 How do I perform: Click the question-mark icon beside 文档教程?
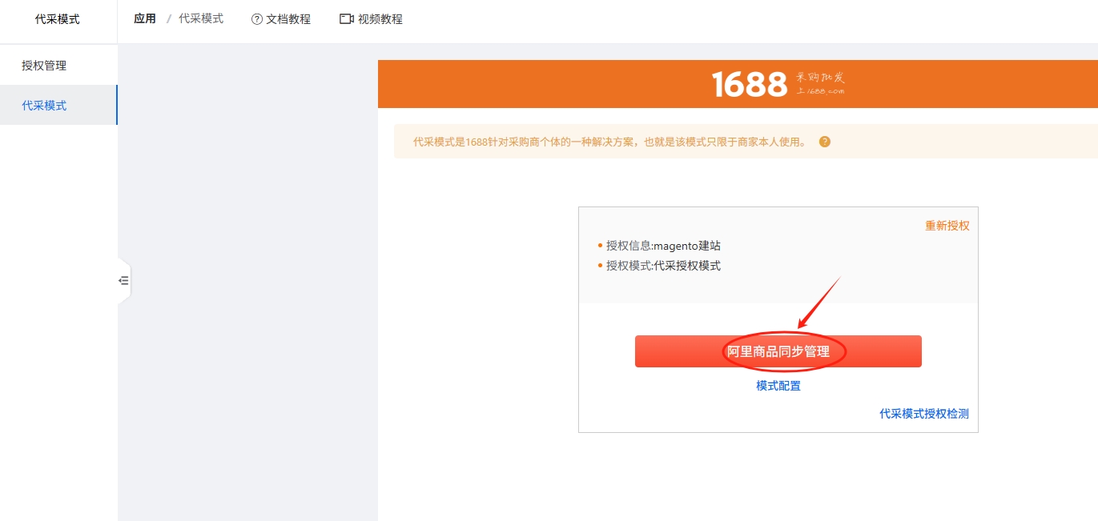click(257, 19)
